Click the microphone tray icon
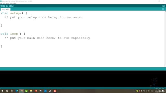The width and height of the screenshot is (166, 93). click(142, 91)
